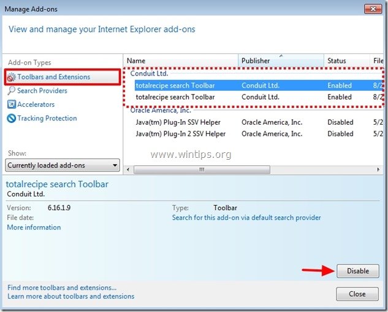Select the Java(tm) Plug-In SSV Helper row
The image size is (388, 312).
(x=259, y=122)
